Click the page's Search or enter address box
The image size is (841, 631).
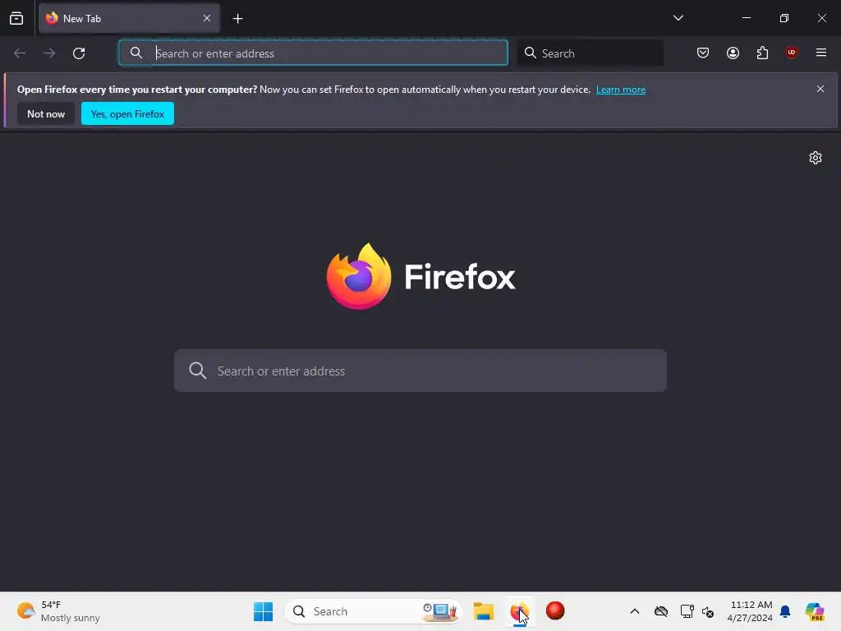click(420, 371)
